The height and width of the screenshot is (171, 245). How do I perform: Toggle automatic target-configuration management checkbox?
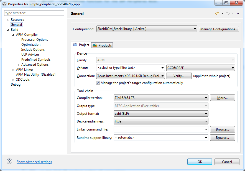[x=98, y=83]
